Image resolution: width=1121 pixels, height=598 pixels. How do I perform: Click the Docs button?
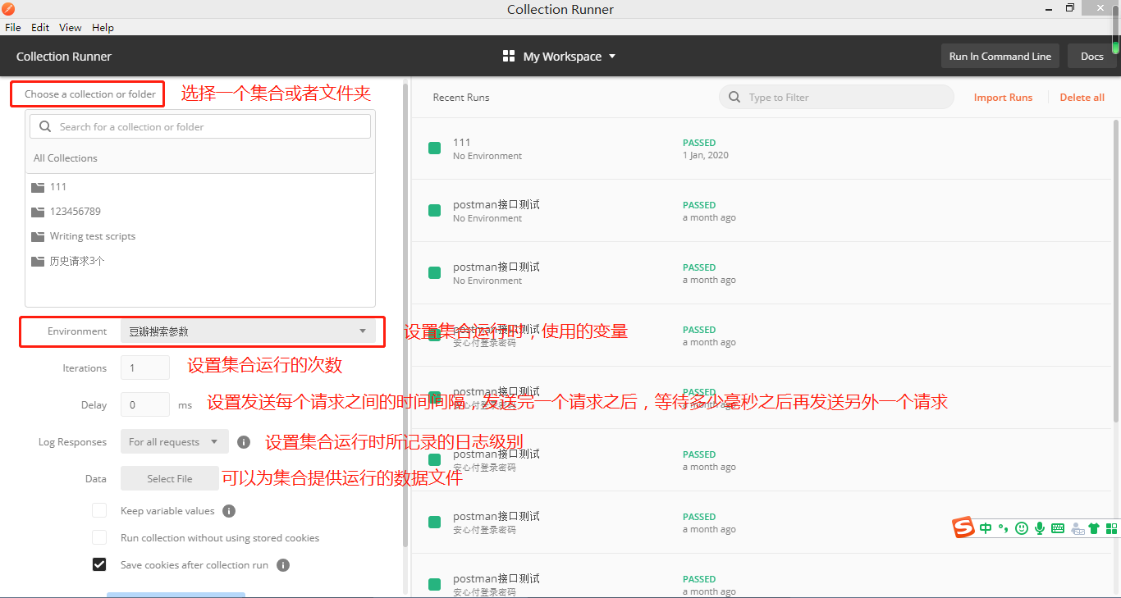point(1092,57)
